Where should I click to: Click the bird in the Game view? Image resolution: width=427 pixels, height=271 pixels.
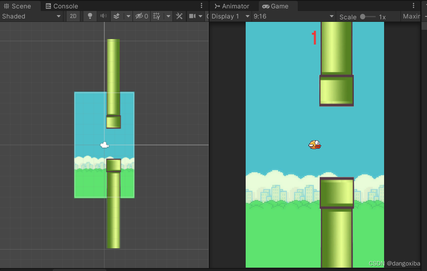(x=315, y=145)
